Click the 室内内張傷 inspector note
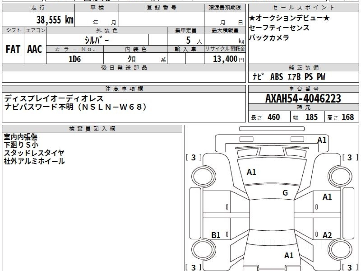 coord(21,137)
